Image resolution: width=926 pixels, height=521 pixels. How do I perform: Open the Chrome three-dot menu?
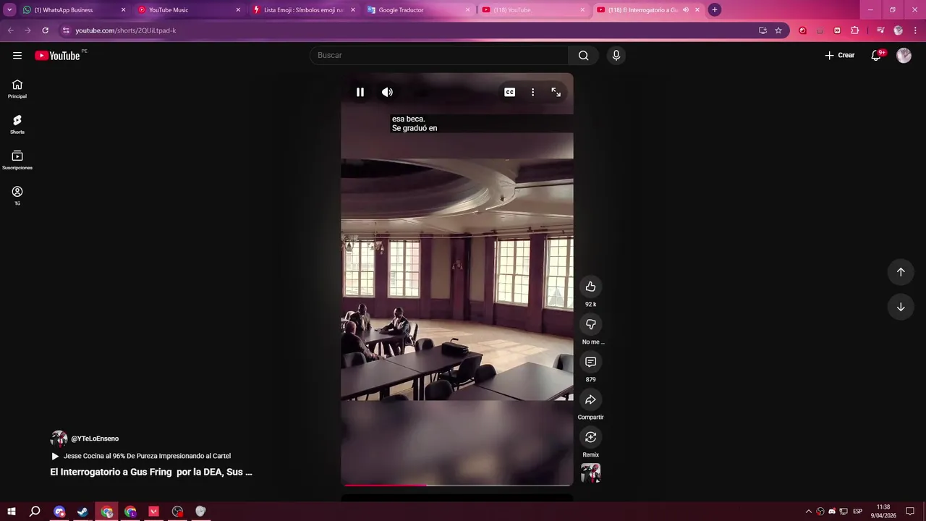coord(915,30)
